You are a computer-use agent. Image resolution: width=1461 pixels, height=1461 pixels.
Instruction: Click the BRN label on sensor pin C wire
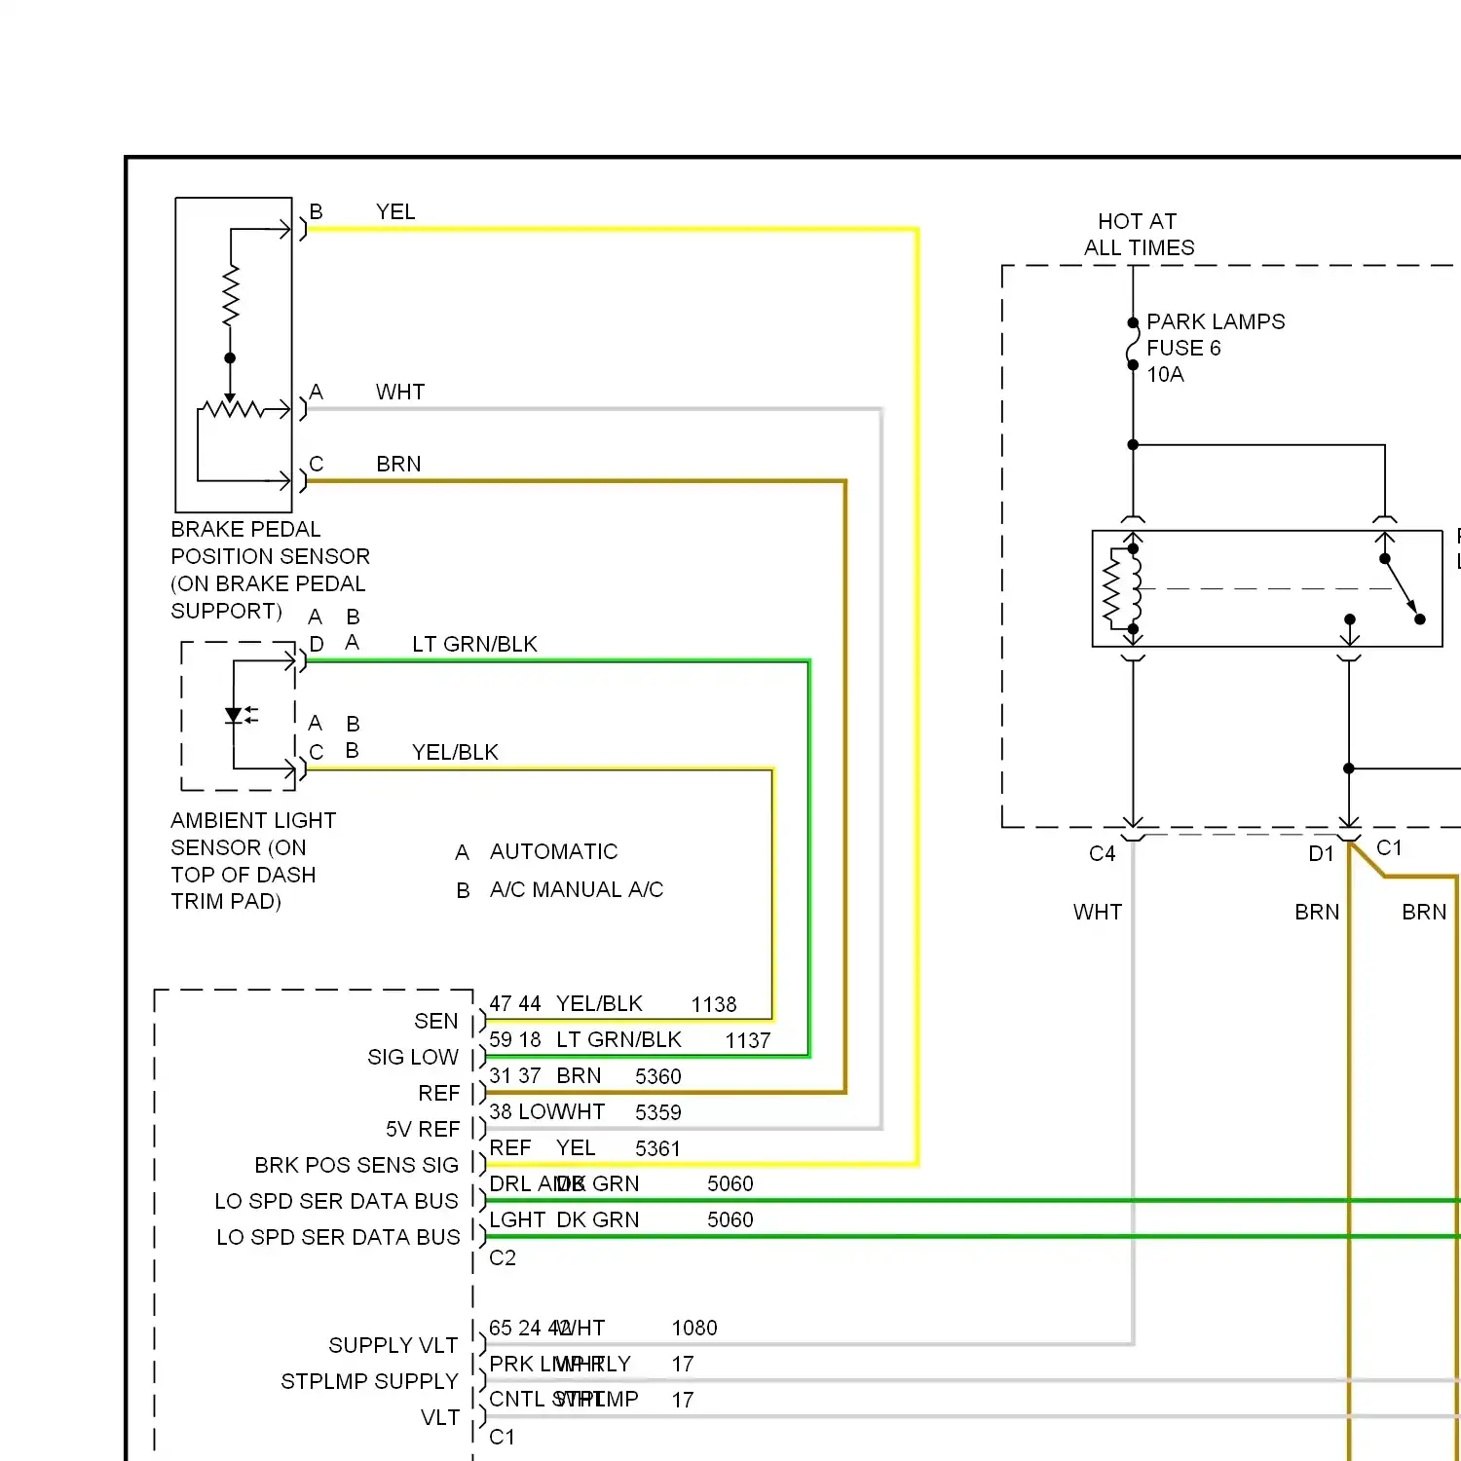398,464
